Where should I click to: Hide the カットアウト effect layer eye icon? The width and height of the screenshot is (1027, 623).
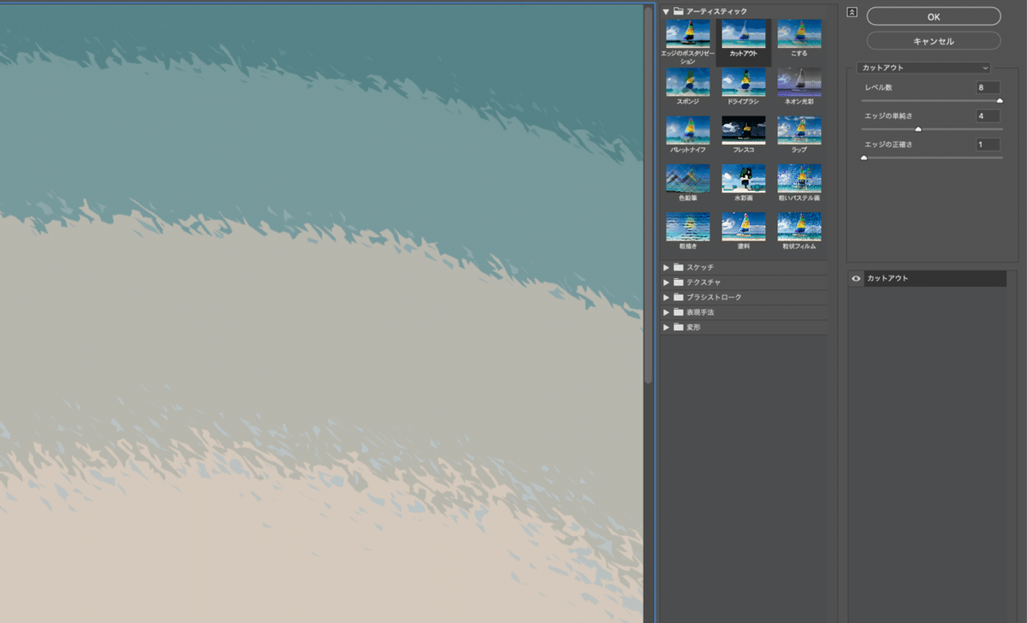point(856,279)
